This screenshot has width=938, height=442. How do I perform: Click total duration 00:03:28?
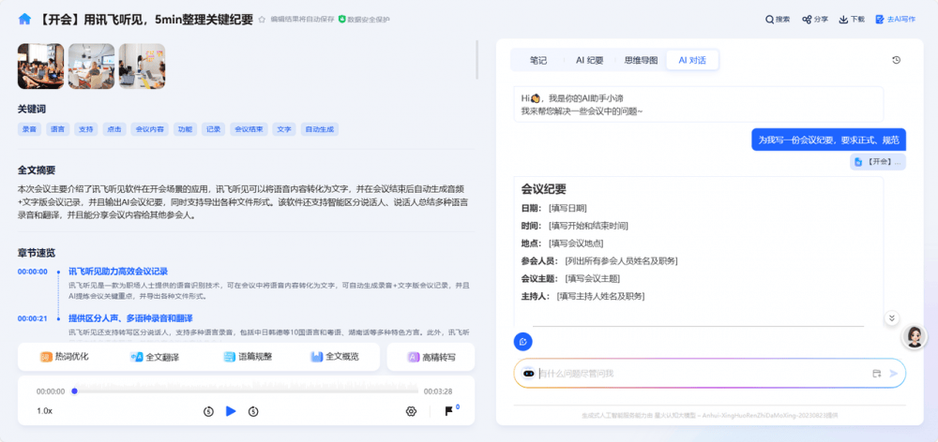click(438, 391)
